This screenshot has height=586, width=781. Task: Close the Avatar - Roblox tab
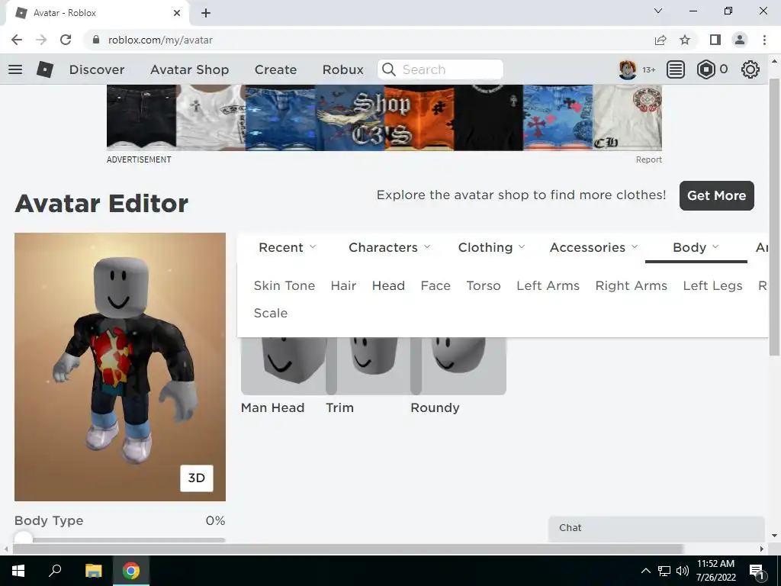pos(177,13)
